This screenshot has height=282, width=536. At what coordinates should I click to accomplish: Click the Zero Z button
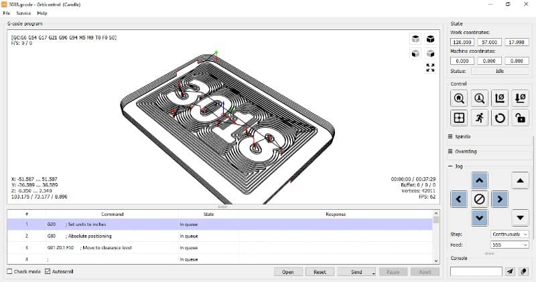519,98
